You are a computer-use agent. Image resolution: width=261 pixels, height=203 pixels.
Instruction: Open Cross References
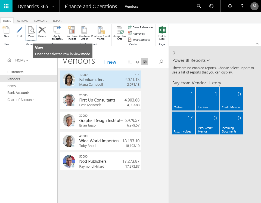[141, 27]
